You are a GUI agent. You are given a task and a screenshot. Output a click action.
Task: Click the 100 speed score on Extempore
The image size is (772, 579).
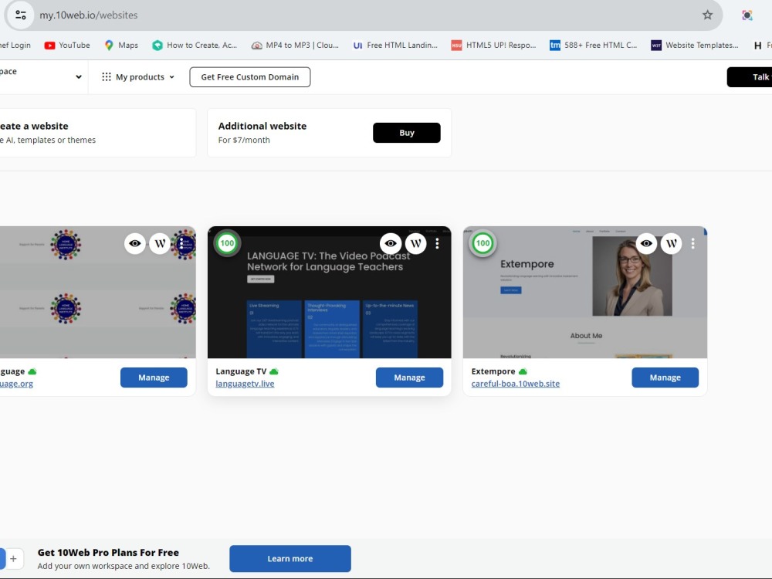pos(483,243)
